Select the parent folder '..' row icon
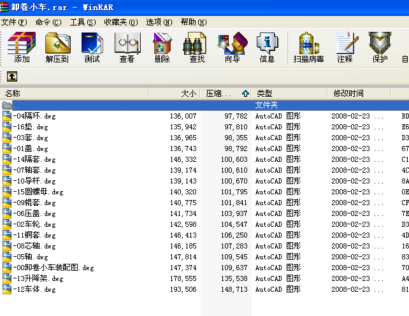The width and height of the screenshot is (409, 316). point(6,105)
